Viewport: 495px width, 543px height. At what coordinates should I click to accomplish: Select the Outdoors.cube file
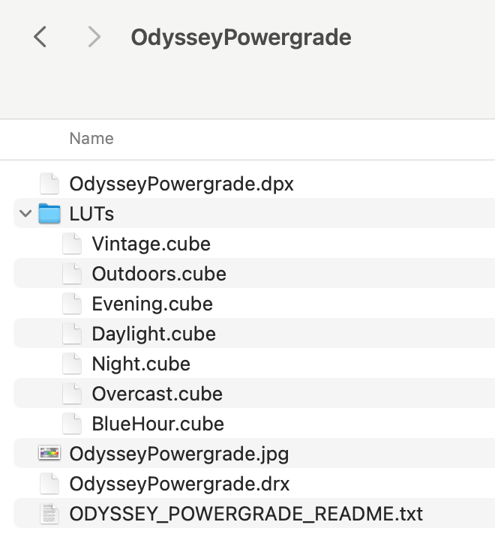click(x=159, y=274)
